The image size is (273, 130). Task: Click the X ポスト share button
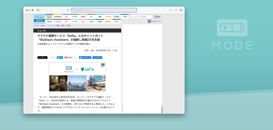pos(42,57)
